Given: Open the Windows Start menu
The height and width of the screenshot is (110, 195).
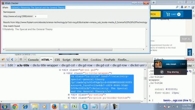Looking at the screenshot, I should coord(5,107).
